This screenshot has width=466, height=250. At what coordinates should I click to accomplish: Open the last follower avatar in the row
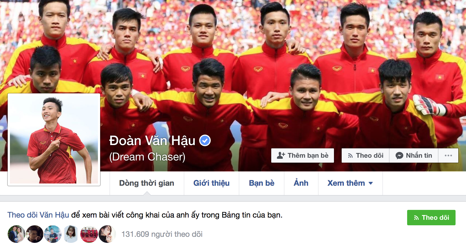click(x=107, y=234)
